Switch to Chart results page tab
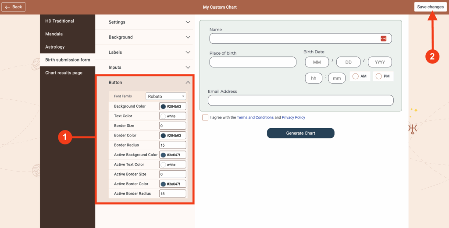Viewport: 449px width, 228px height. pyautogui.click(x=64, y=73)
